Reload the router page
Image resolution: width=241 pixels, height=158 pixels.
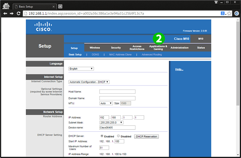coord(19,14)
